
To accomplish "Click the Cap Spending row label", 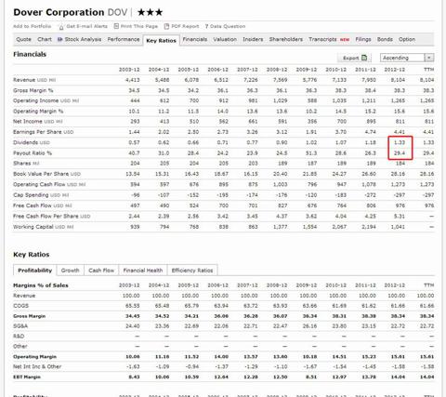I will tap(41, 195).
